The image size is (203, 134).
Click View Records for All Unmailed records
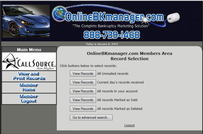click(83, 74)
